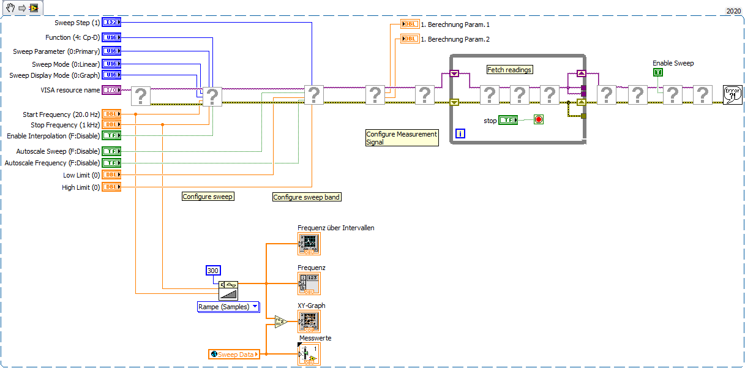Select the Stop Frequency DBL terminal
The height and width of the screenshot is (368, 745).
(111, 124)
